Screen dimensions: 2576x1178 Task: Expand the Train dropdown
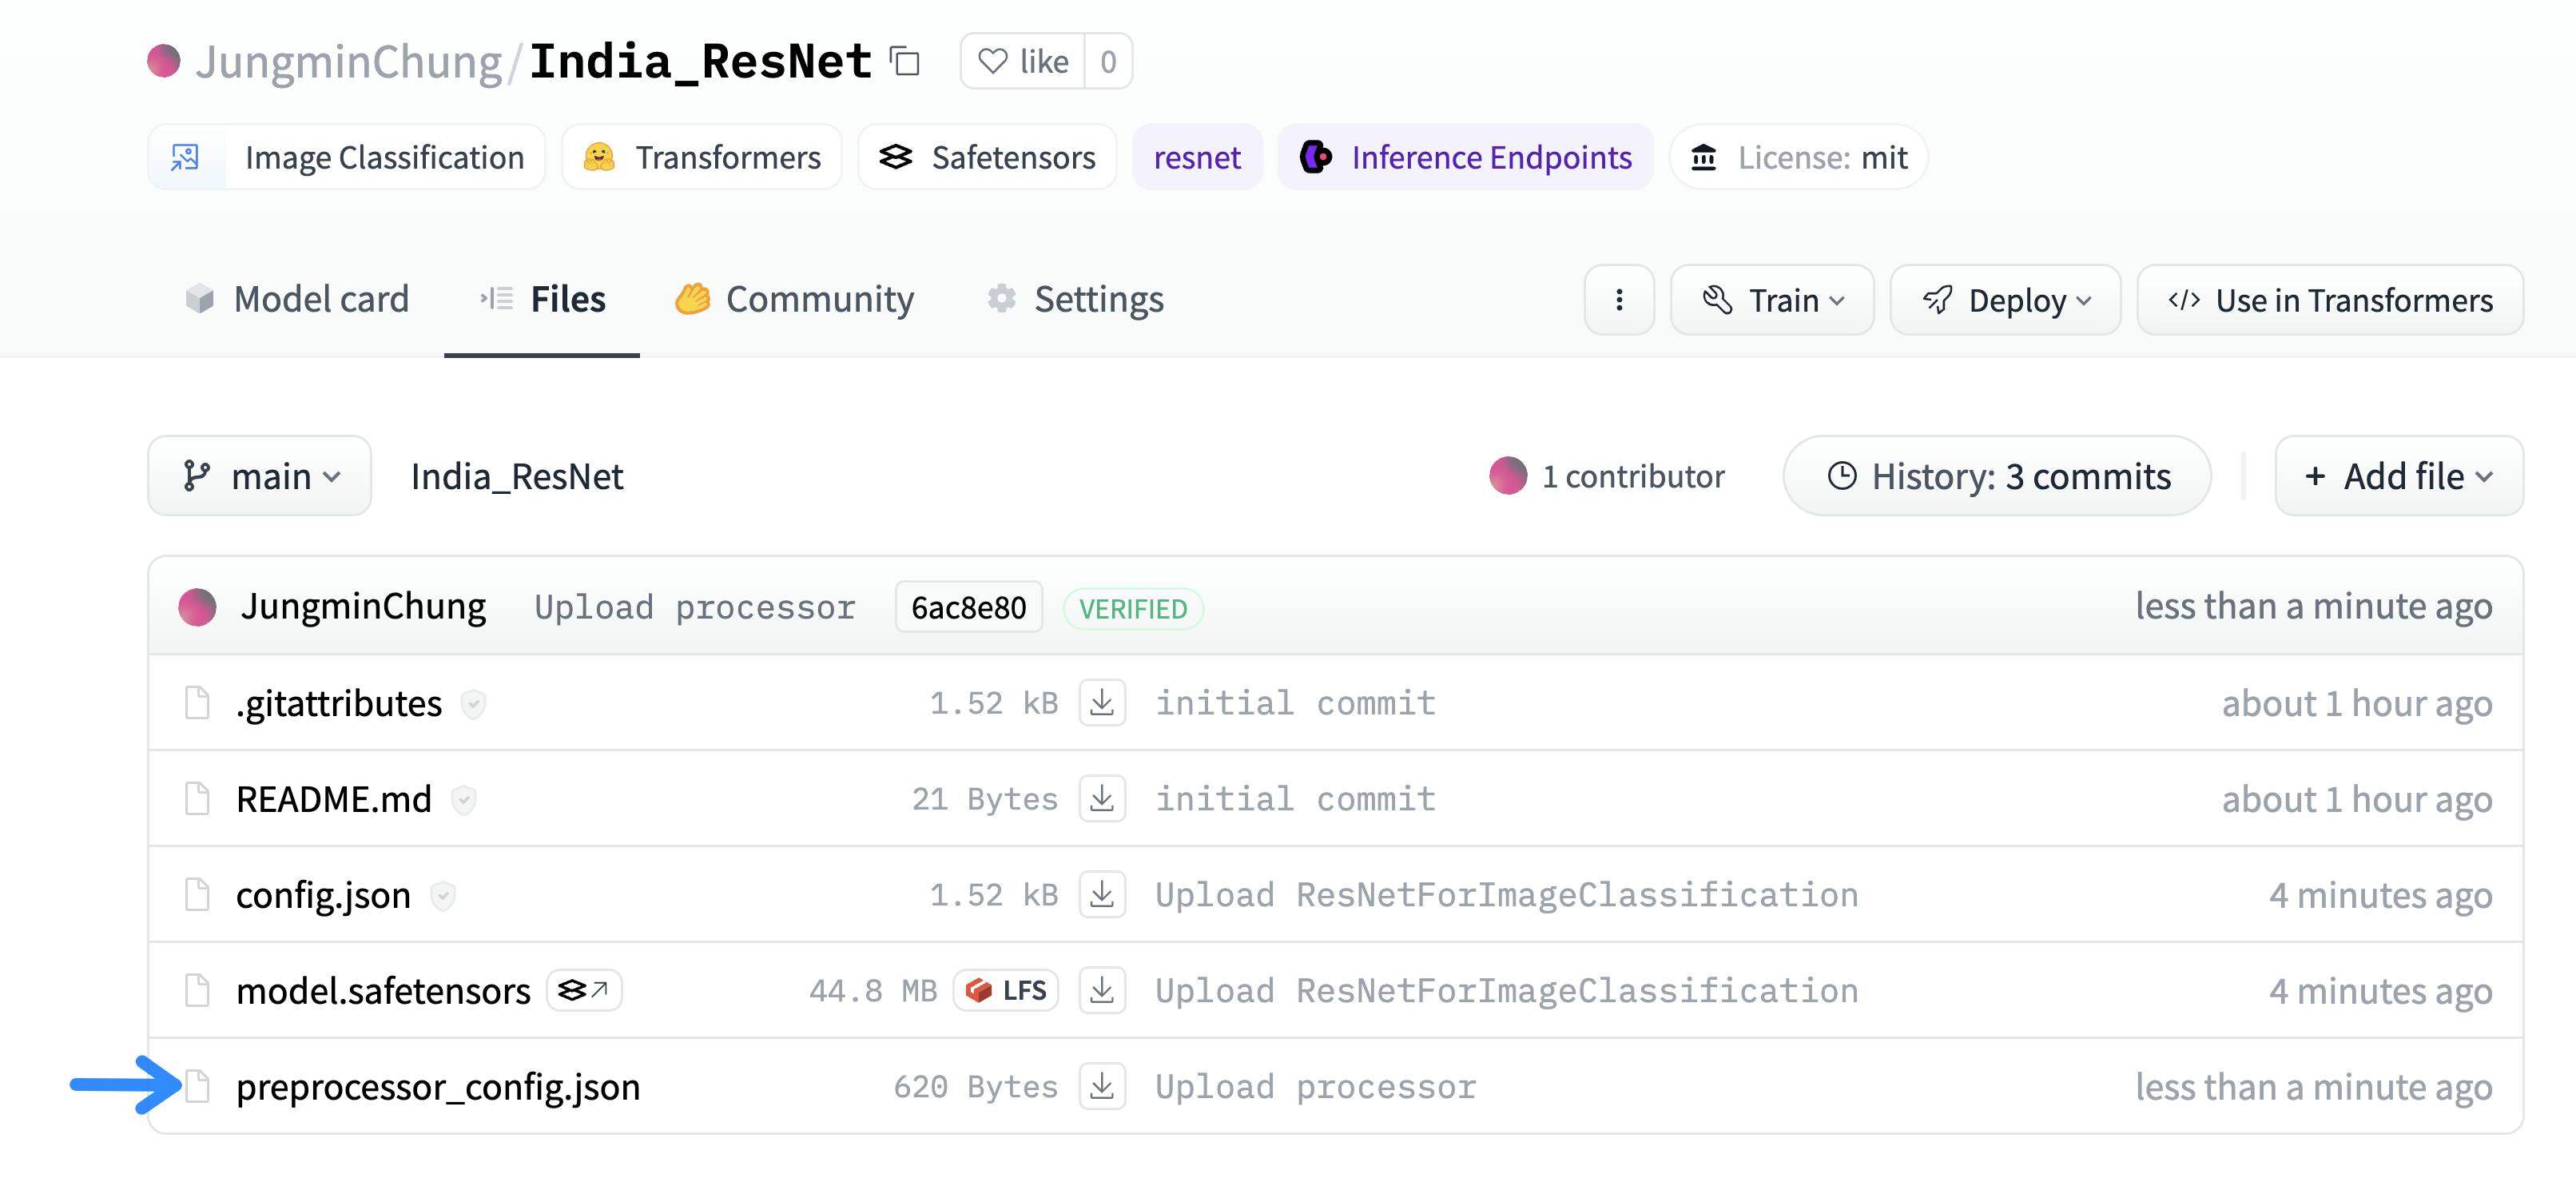[1772, 300]
